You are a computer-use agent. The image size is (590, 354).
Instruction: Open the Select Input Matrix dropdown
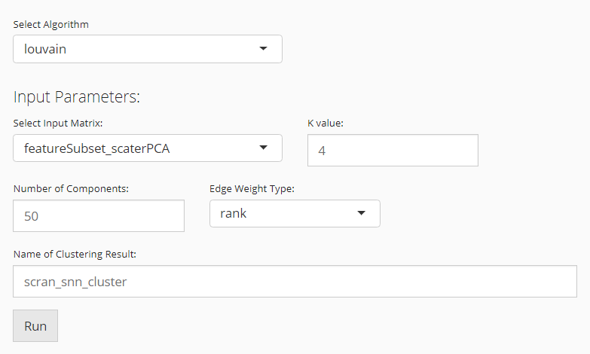147,148
